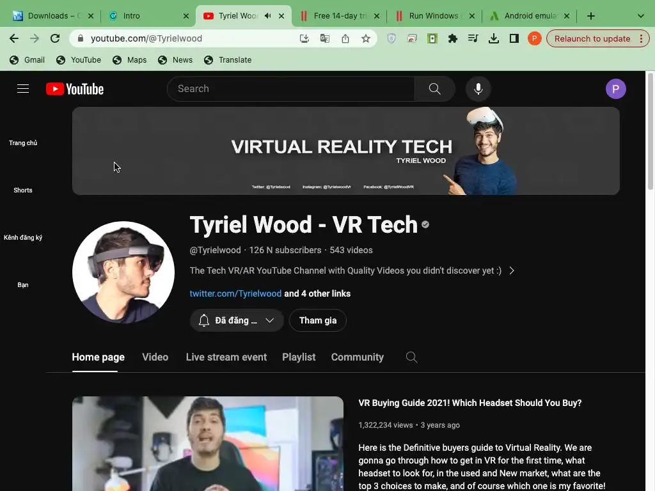Image resolution: width=655 pixels, height=491 pixels.
Task: Start voice search with microphone icon
Action: pos(478,89)
